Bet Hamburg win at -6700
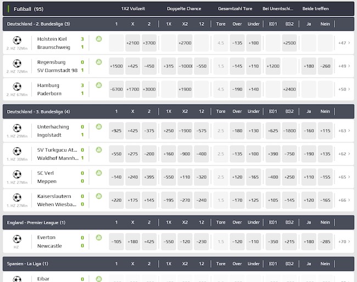 116,89
